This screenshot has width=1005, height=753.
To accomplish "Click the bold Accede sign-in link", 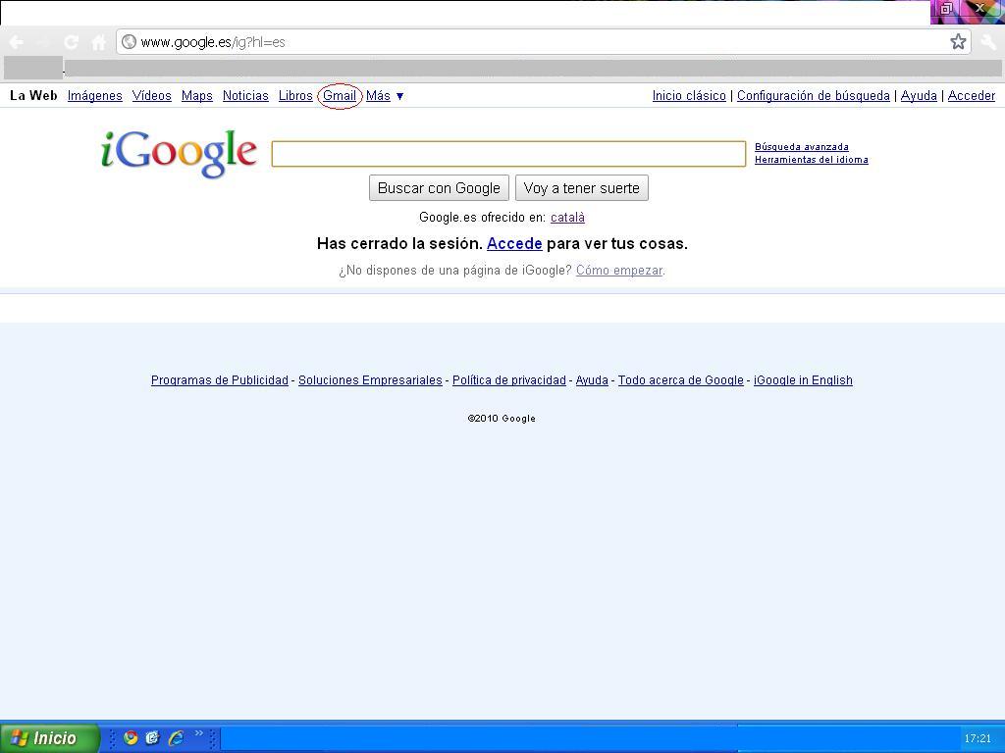I will coord(514,243).
